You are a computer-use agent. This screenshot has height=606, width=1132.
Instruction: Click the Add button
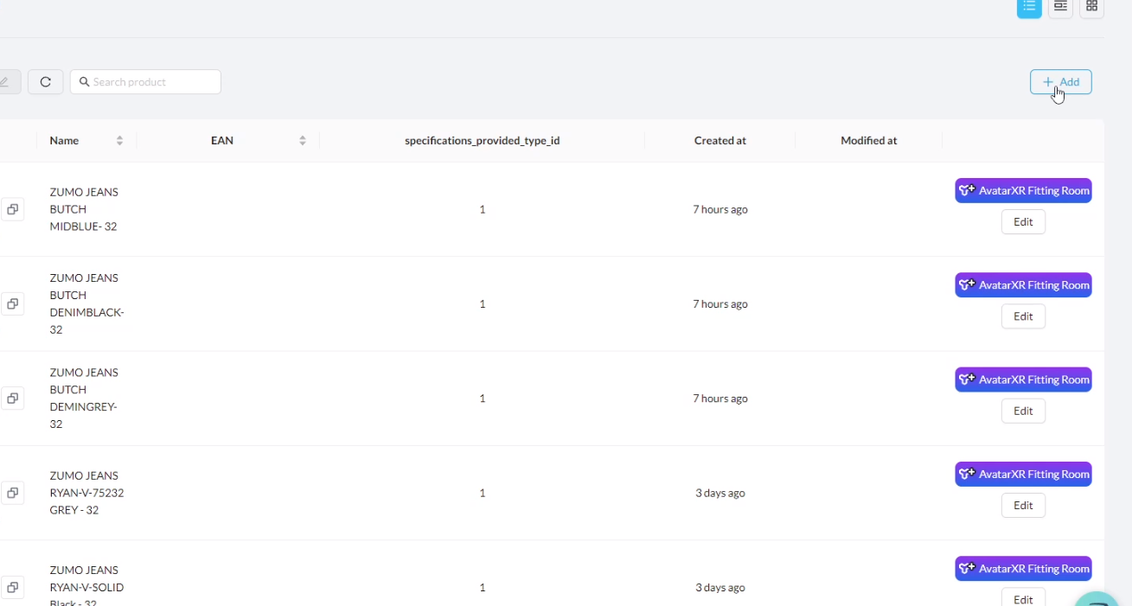(x=1061, y=82)
